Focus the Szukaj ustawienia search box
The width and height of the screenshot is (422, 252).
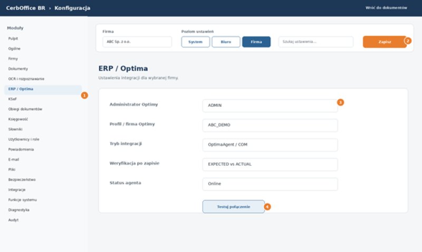(x=315, y=42)
